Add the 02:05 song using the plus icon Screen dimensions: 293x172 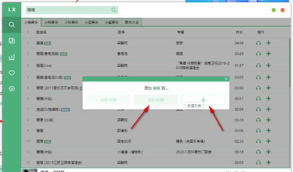coord(269,163)
